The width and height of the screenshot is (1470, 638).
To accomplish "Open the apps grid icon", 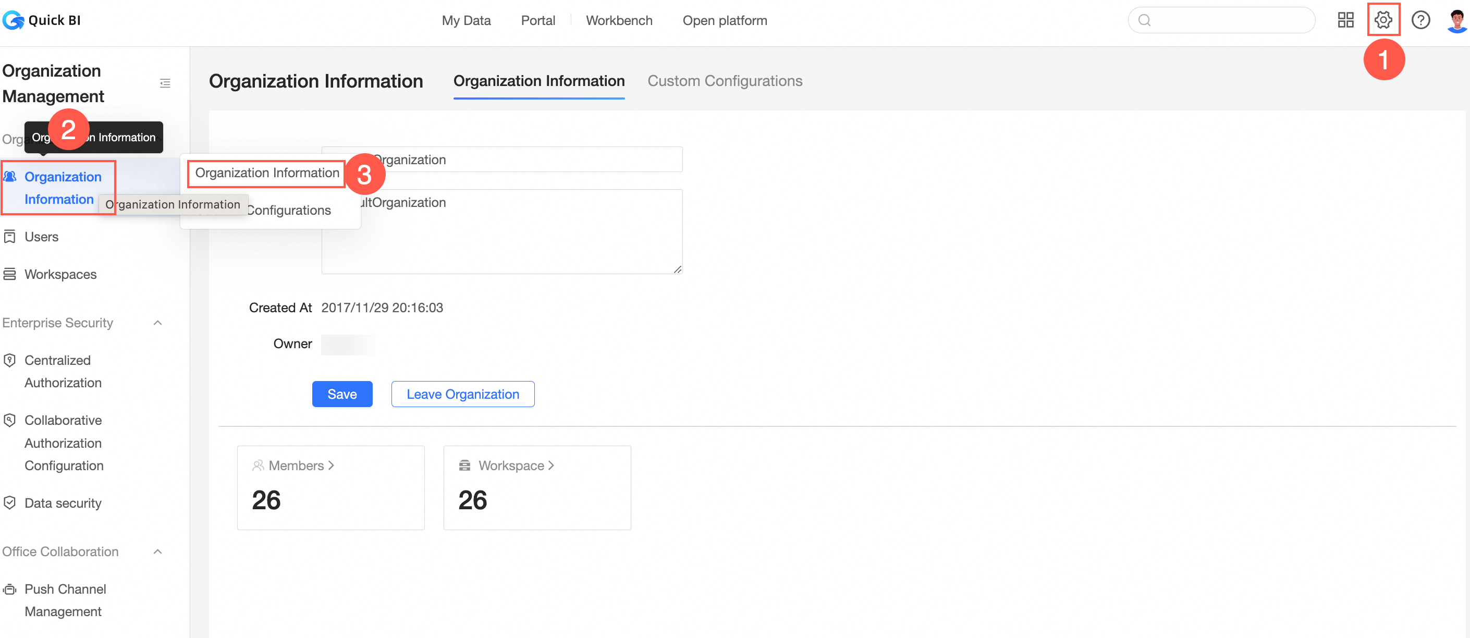I will pos(1345,20).
